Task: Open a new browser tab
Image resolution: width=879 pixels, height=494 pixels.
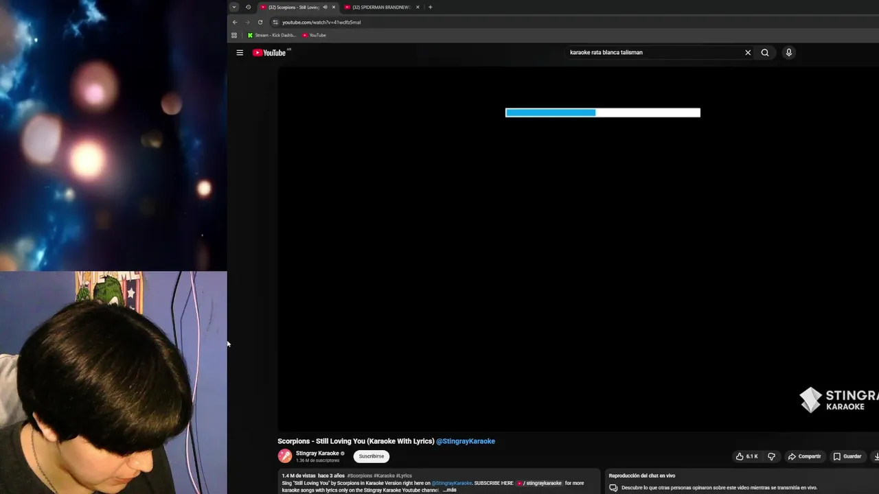Action: tap(431, 7)
